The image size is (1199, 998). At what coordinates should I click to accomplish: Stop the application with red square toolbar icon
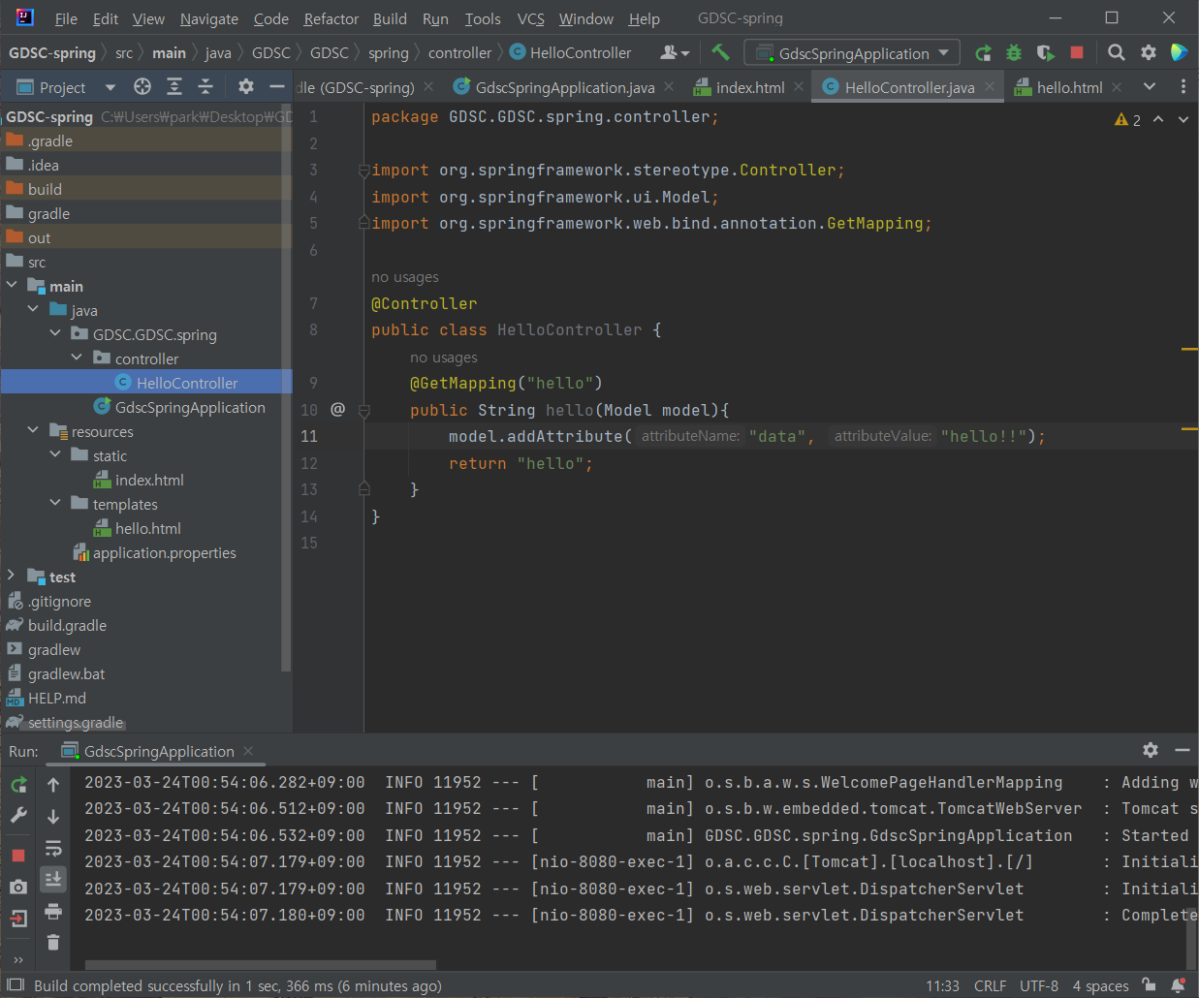click(x=1077, y=52)
